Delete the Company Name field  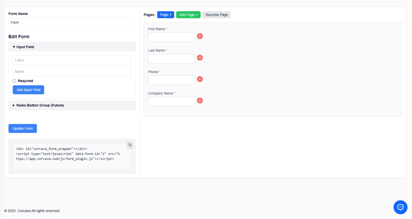pos(200,100)
